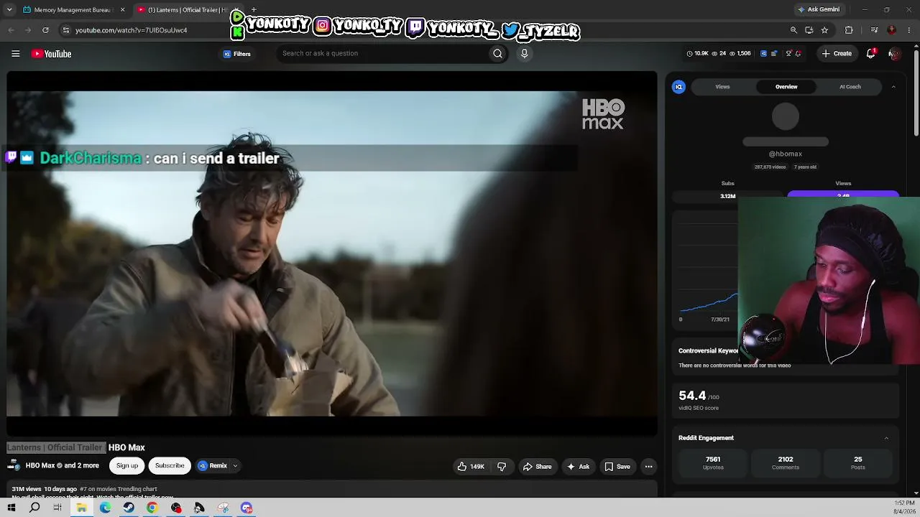Click the 7561 Upvotes stat
The image size is (920, 517).
[x=713, y=462]
